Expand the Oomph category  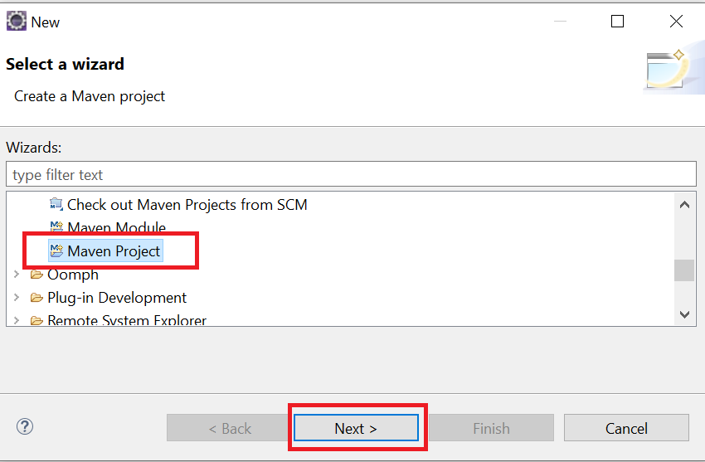pyautogui.click(x=17, y=275)
